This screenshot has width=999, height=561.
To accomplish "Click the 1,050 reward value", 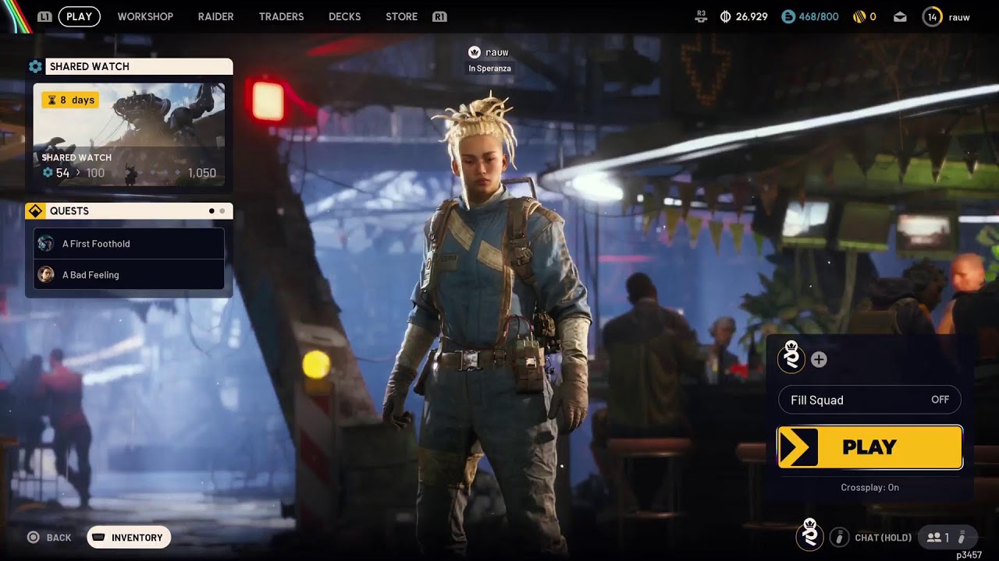I will (201, 173).
